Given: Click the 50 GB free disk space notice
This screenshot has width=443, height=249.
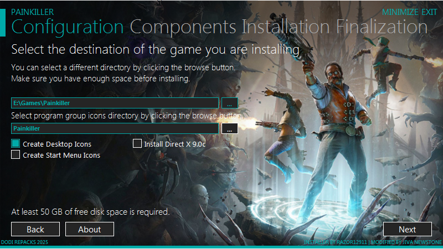Looking at the screenshot, I should click(x=90, y=212).
